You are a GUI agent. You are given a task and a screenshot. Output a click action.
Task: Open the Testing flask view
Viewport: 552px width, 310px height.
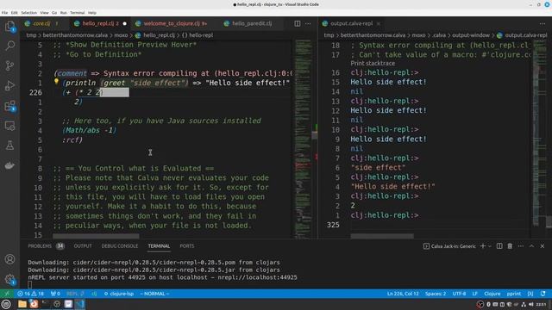[9, 146]
